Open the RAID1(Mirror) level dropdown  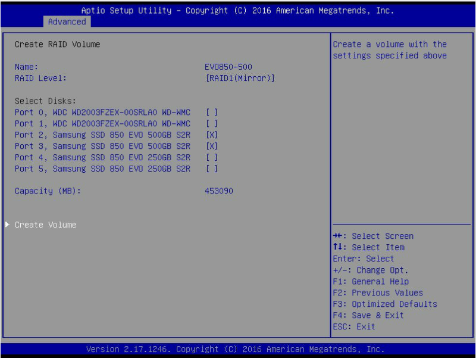click(x=240, y=79)
